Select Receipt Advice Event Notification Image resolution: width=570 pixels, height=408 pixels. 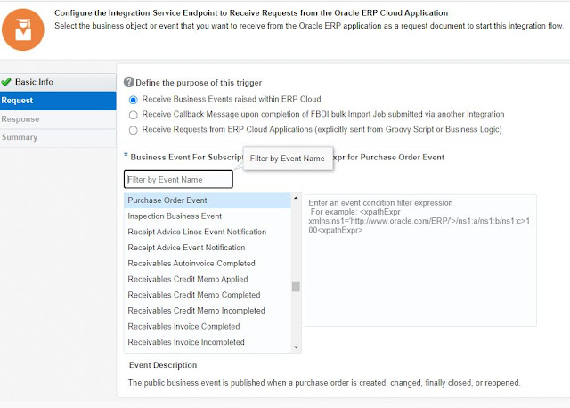208,248
